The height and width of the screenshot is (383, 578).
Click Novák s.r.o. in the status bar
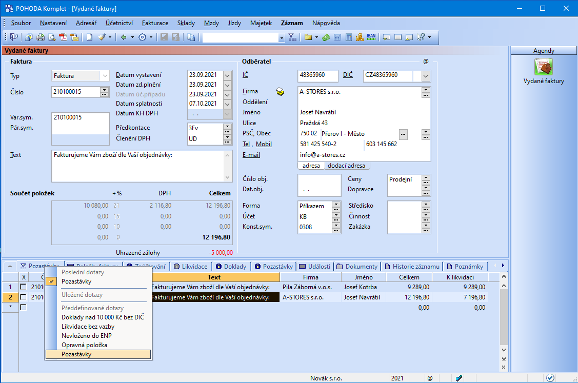pos(326,378)
